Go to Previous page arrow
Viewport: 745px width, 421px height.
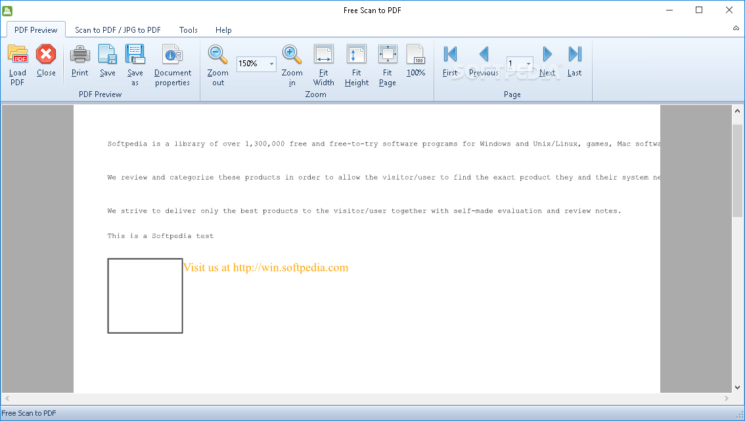pos(484,54)
